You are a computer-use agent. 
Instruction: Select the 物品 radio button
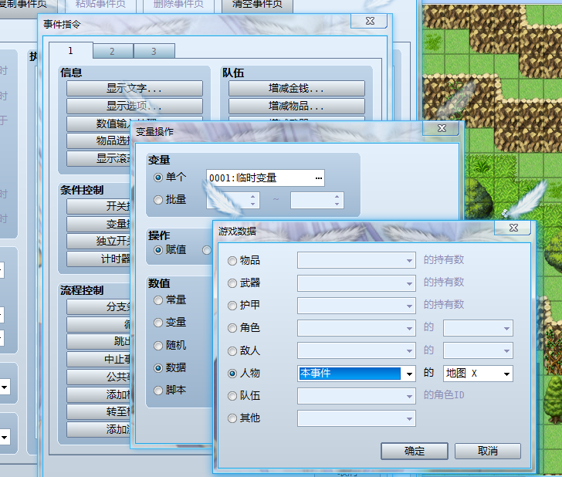[232, 261]
